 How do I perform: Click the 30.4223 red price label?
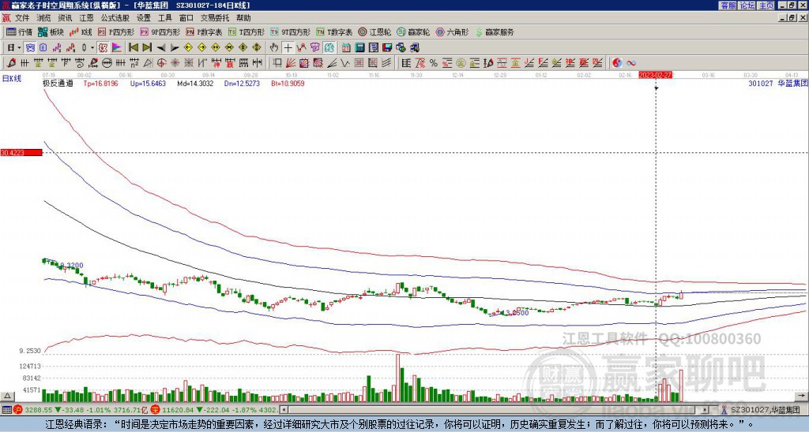tap(21, 152)
